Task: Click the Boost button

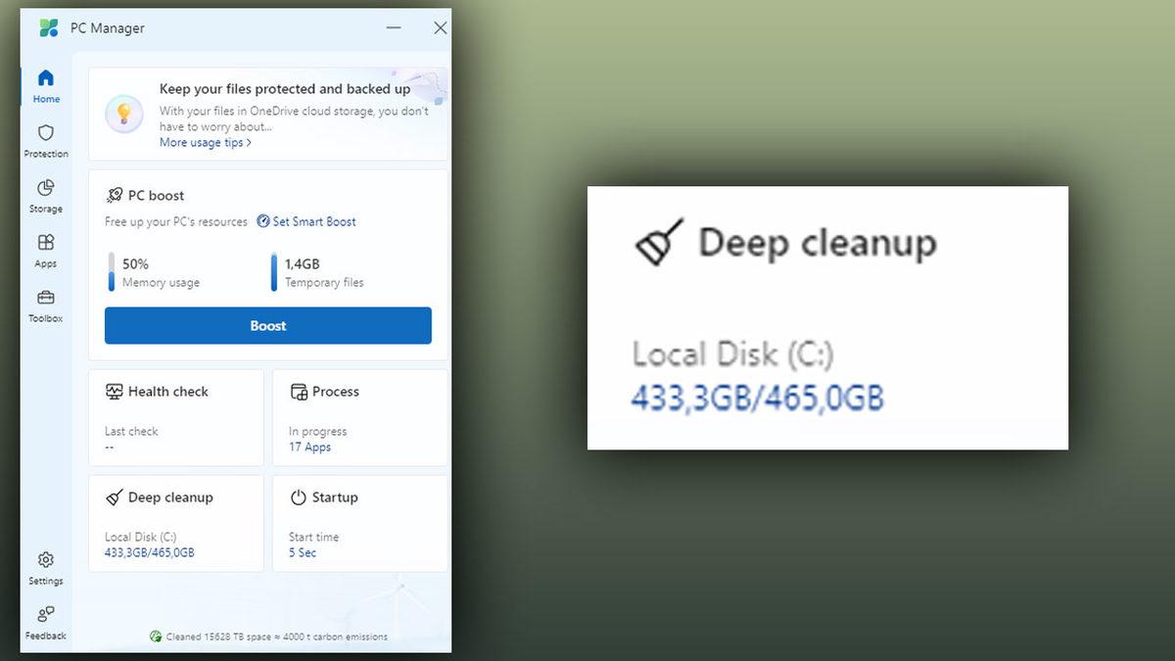Action: pyautogui.click(x=267, y=325)
